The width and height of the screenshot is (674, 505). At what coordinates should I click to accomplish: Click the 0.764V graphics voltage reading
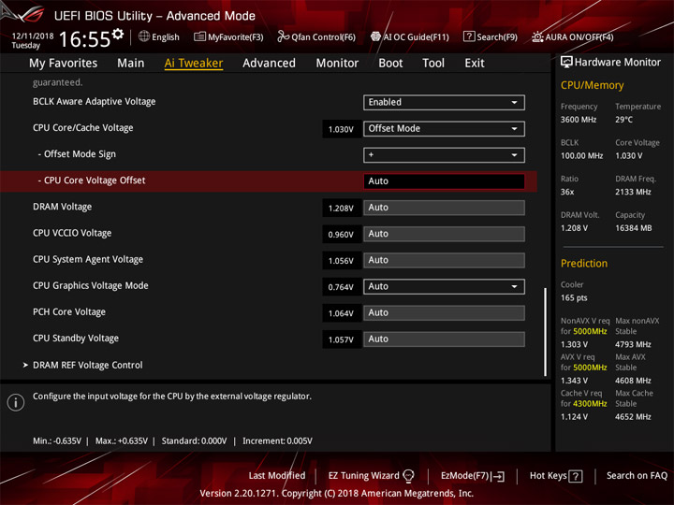(341, 287)
